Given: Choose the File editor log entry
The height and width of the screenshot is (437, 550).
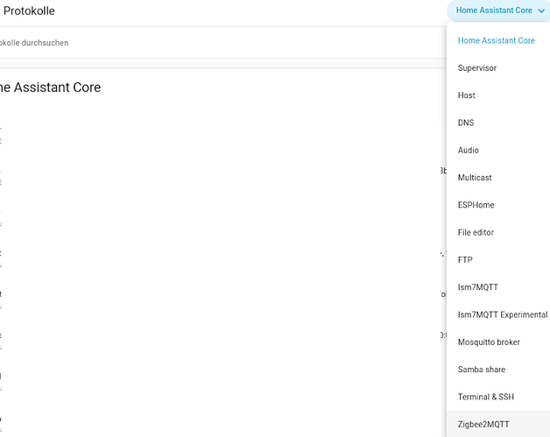Looking at the screenshot, I should coord(476,232).
